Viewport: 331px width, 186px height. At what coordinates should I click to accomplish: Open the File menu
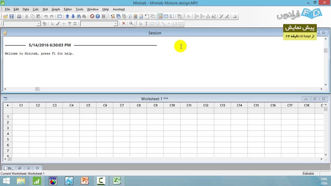click(x=7, y=9)
